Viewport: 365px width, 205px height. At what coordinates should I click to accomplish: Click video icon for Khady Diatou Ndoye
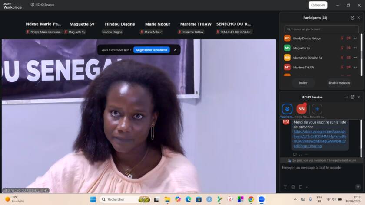click(348, 38)
